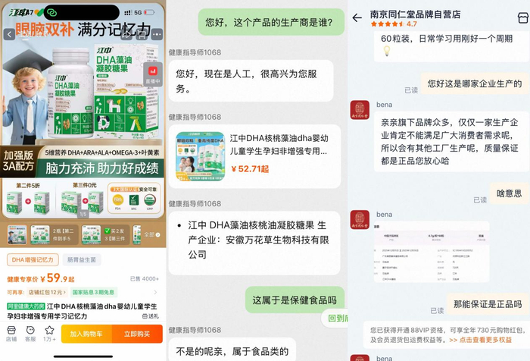This screenshot has height=361, width=530.
Task: Tap the 阿里健康大药房 green badge
Action: [26, 306]
